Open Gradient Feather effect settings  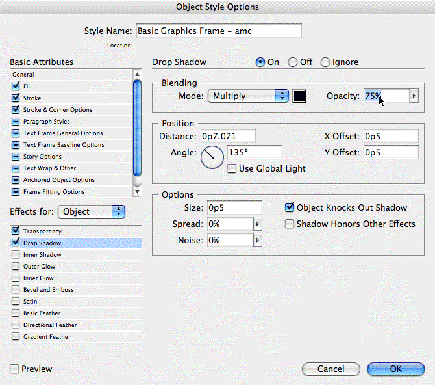[x=76, y=337]
